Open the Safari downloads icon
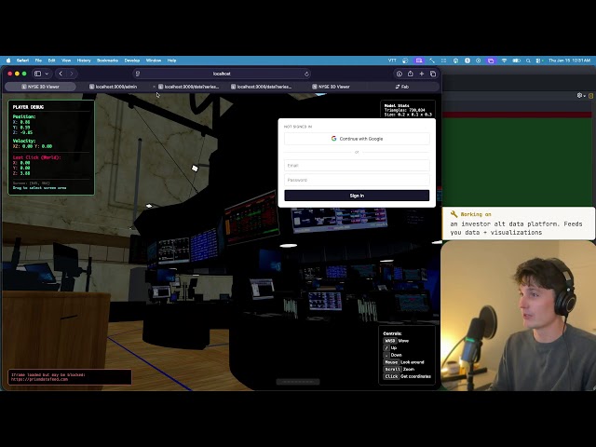The width and height of the screenshot is (596, 447). click(399, 74)
